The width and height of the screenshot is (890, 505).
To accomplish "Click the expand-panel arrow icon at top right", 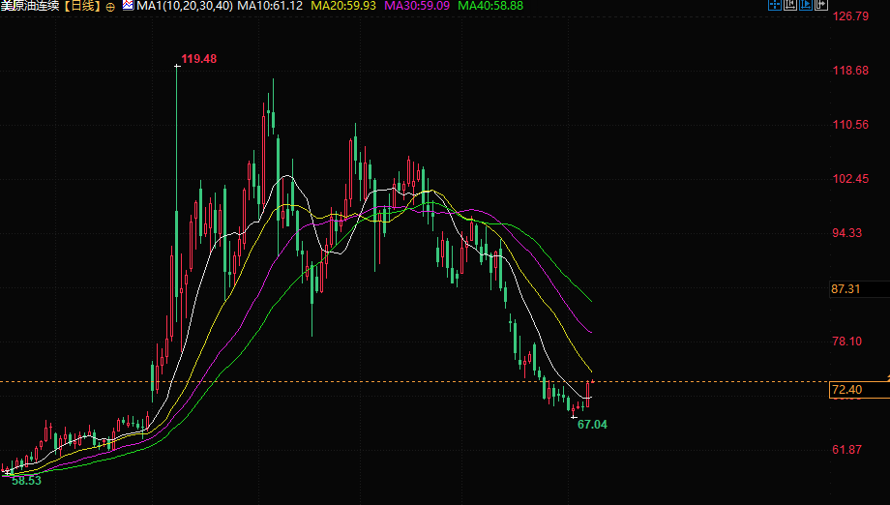I will pyautogui.click(x=820, y=5).
